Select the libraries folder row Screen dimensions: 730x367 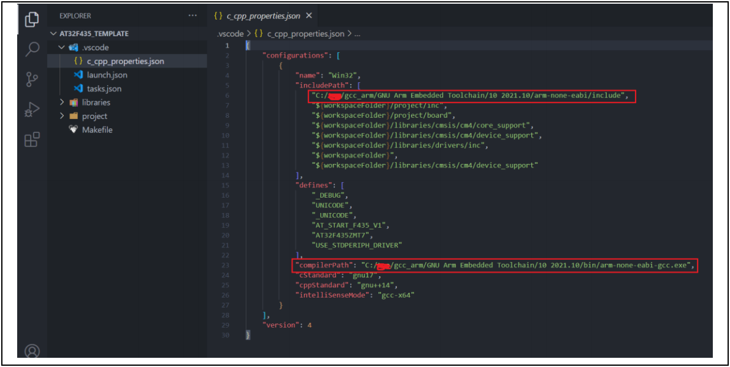pos(127,102)
